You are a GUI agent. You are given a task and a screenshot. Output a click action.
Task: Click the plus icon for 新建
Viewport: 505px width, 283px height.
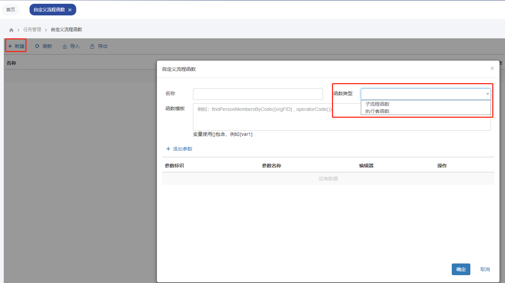pos(10,46)
